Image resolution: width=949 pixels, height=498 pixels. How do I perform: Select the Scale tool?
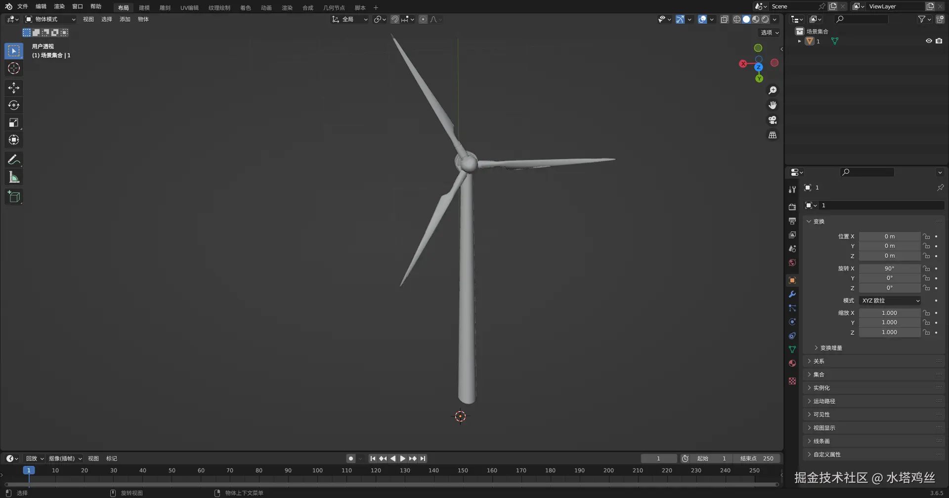pos(14,123)
